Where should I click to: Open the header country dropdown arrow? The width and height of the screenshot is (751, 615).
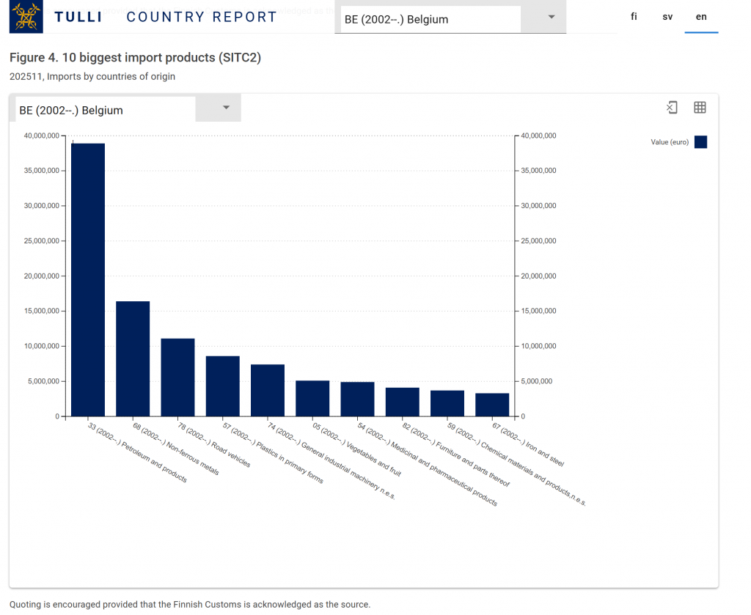[x=552, y=18]
